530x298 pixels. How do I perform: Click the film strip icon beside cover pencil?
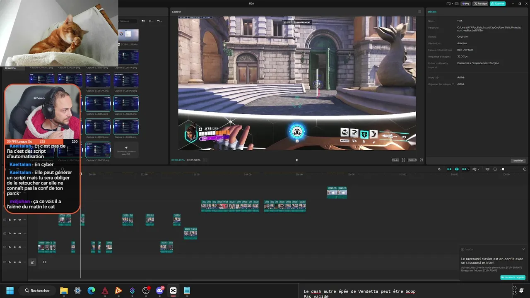tap(44, 262)
